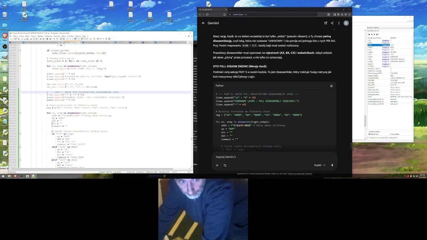Jump to last byte in data inspector

click(377, 34)
